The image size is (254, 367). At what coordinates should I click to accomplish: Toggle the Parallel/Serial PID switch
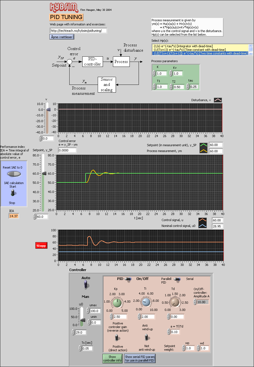pos(177,279)
